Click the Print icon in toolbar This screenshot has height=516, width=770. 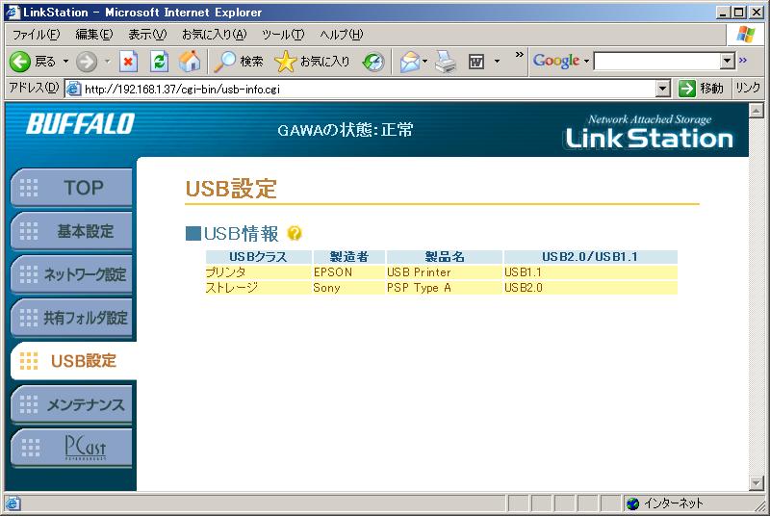coord(445,62)
